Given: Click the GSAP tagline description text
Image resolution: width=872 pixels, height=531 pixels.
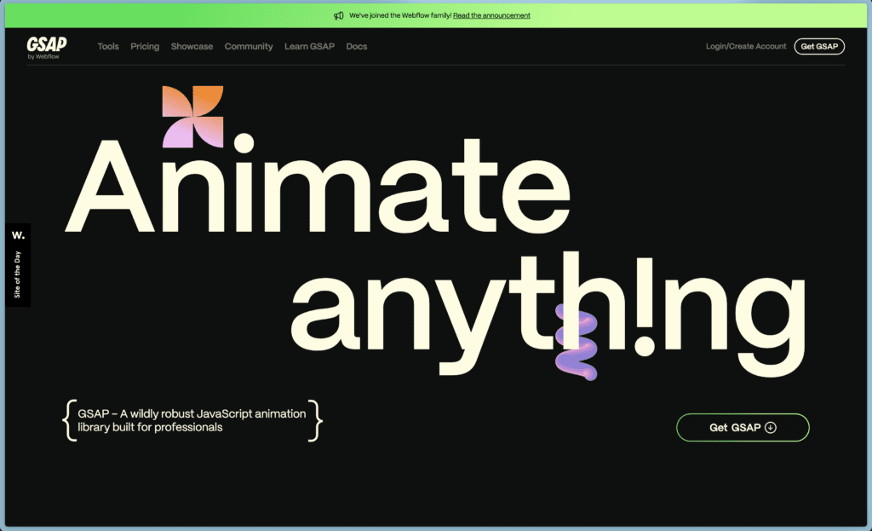Looking at the screenshot, I should click(x=192, y=420).
